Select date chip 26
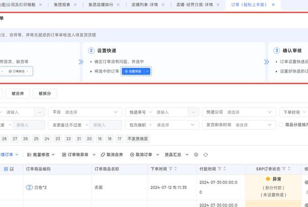 click(26, 139)
